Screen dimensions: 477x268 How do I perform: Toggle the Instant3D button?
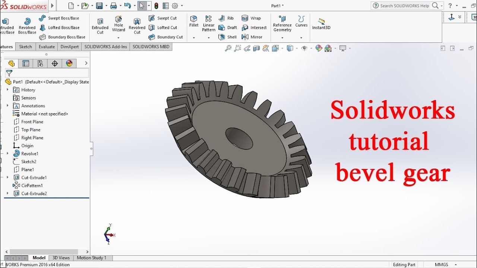click(x=321, y=23)
